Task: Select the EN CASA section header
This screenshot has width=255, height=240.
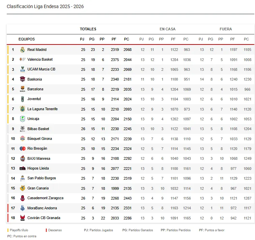Action: 167,29
